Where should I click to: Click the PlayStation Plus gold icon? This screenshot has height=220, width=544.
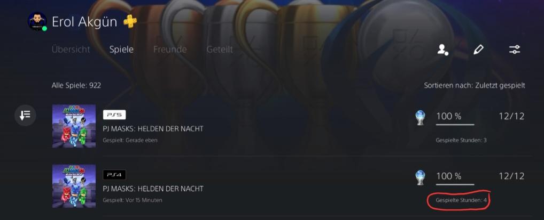130,21
